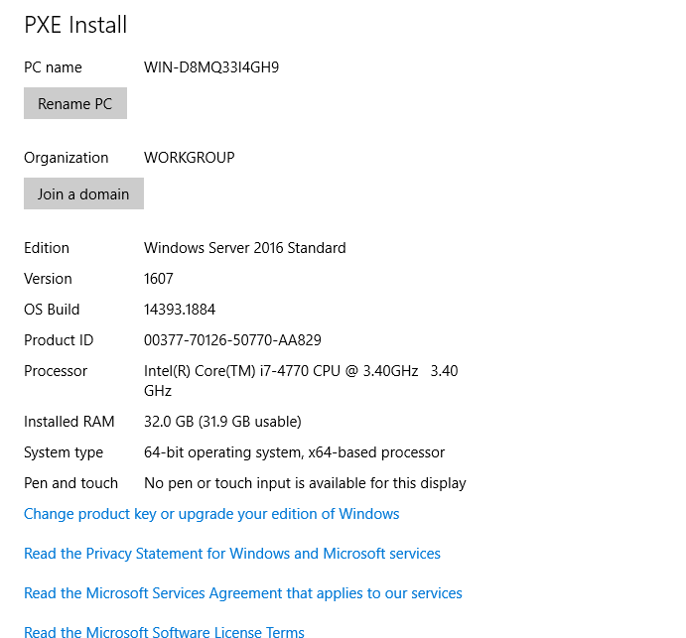
Task: Click the PC name label
Action: [53, 67]
